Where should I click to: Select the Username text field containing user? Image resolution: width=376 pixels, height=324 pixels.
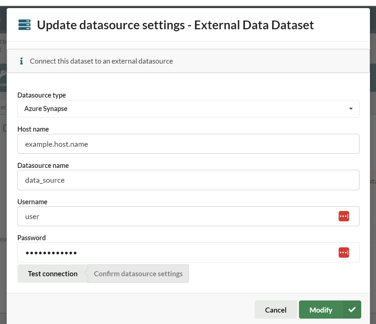(x=175, y=216)
